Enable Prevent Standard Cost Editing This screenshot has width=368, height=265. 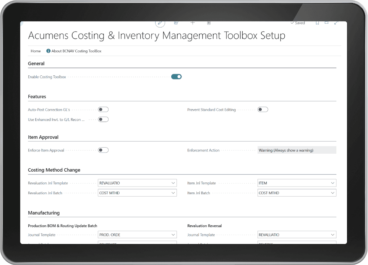click(x=263, y=109)
